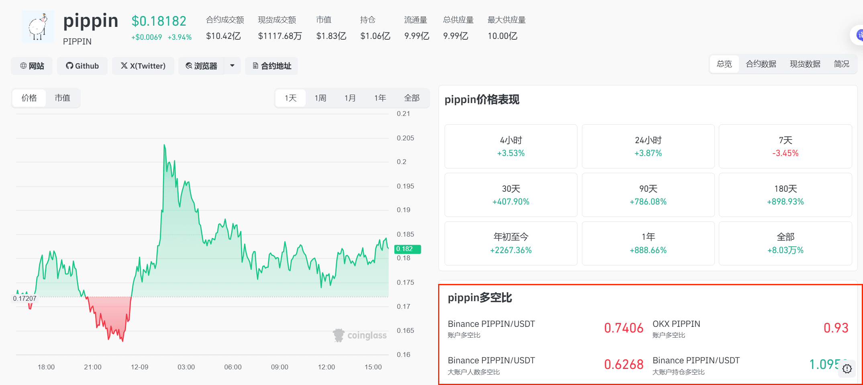Click the pippin多空比 section heading
This screenshot has width=863, height=385.
pyautogui.click(x=480, y=298)
